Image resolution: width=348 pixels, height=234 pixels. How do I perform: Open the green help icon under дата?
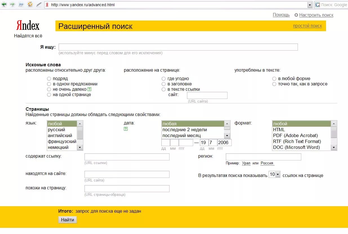[x=126, y=129]
